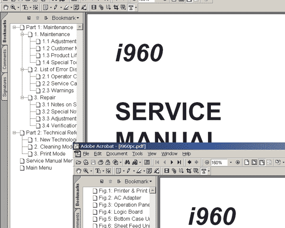Jump to last page in i960pc.pdf window
285x228 pixels.
point(179,162)
